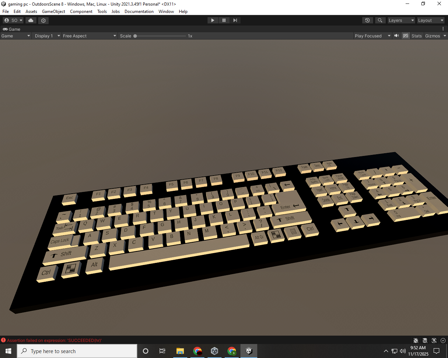Open the Edit menu
This screenshot has height=358, width=448.
point(17,11)
